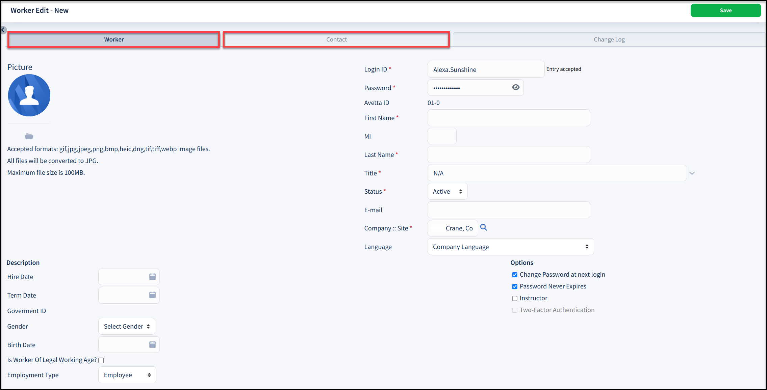
Task: Show password using the eye icon
Action: pos(515,87)
